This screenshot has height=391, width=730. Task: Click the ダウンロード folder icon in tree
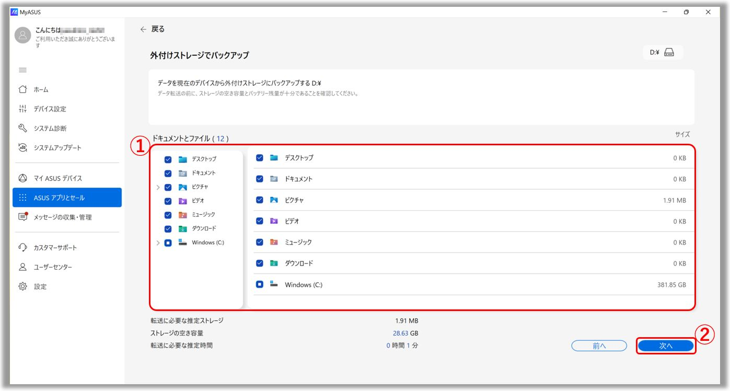click(182, 228)
